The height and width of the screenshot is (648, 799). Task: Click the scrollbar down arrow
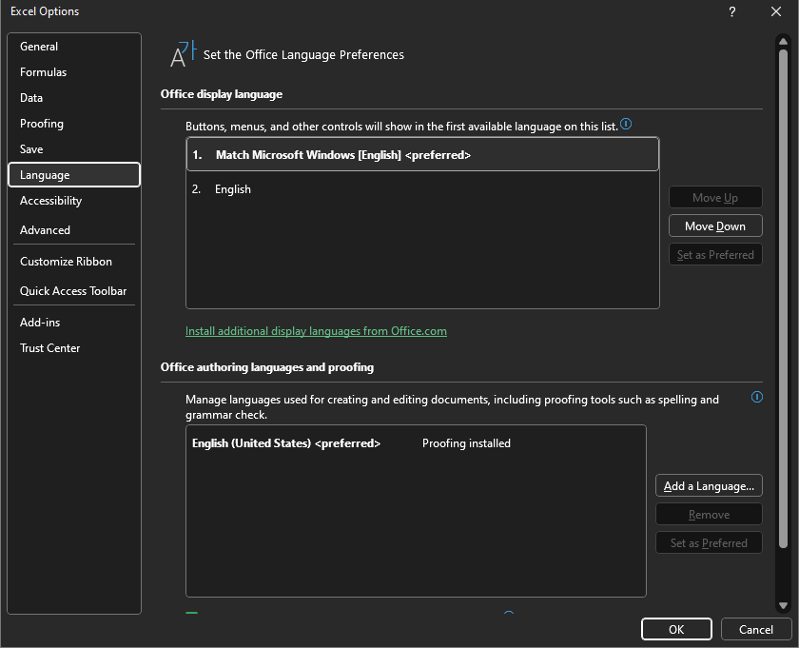pos(783,606)
